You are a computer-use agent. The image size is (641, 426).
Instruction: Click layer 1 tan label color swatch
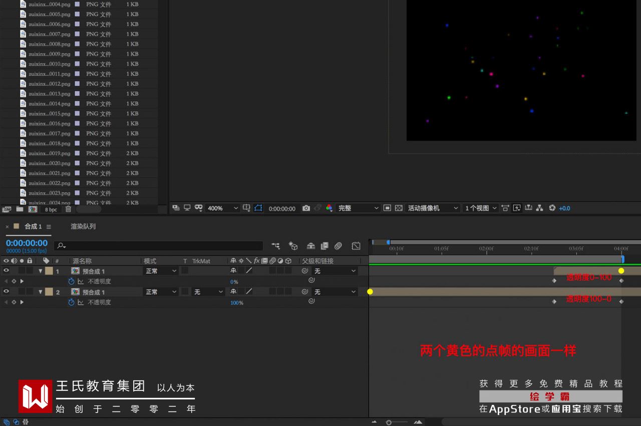click(49, 271)
